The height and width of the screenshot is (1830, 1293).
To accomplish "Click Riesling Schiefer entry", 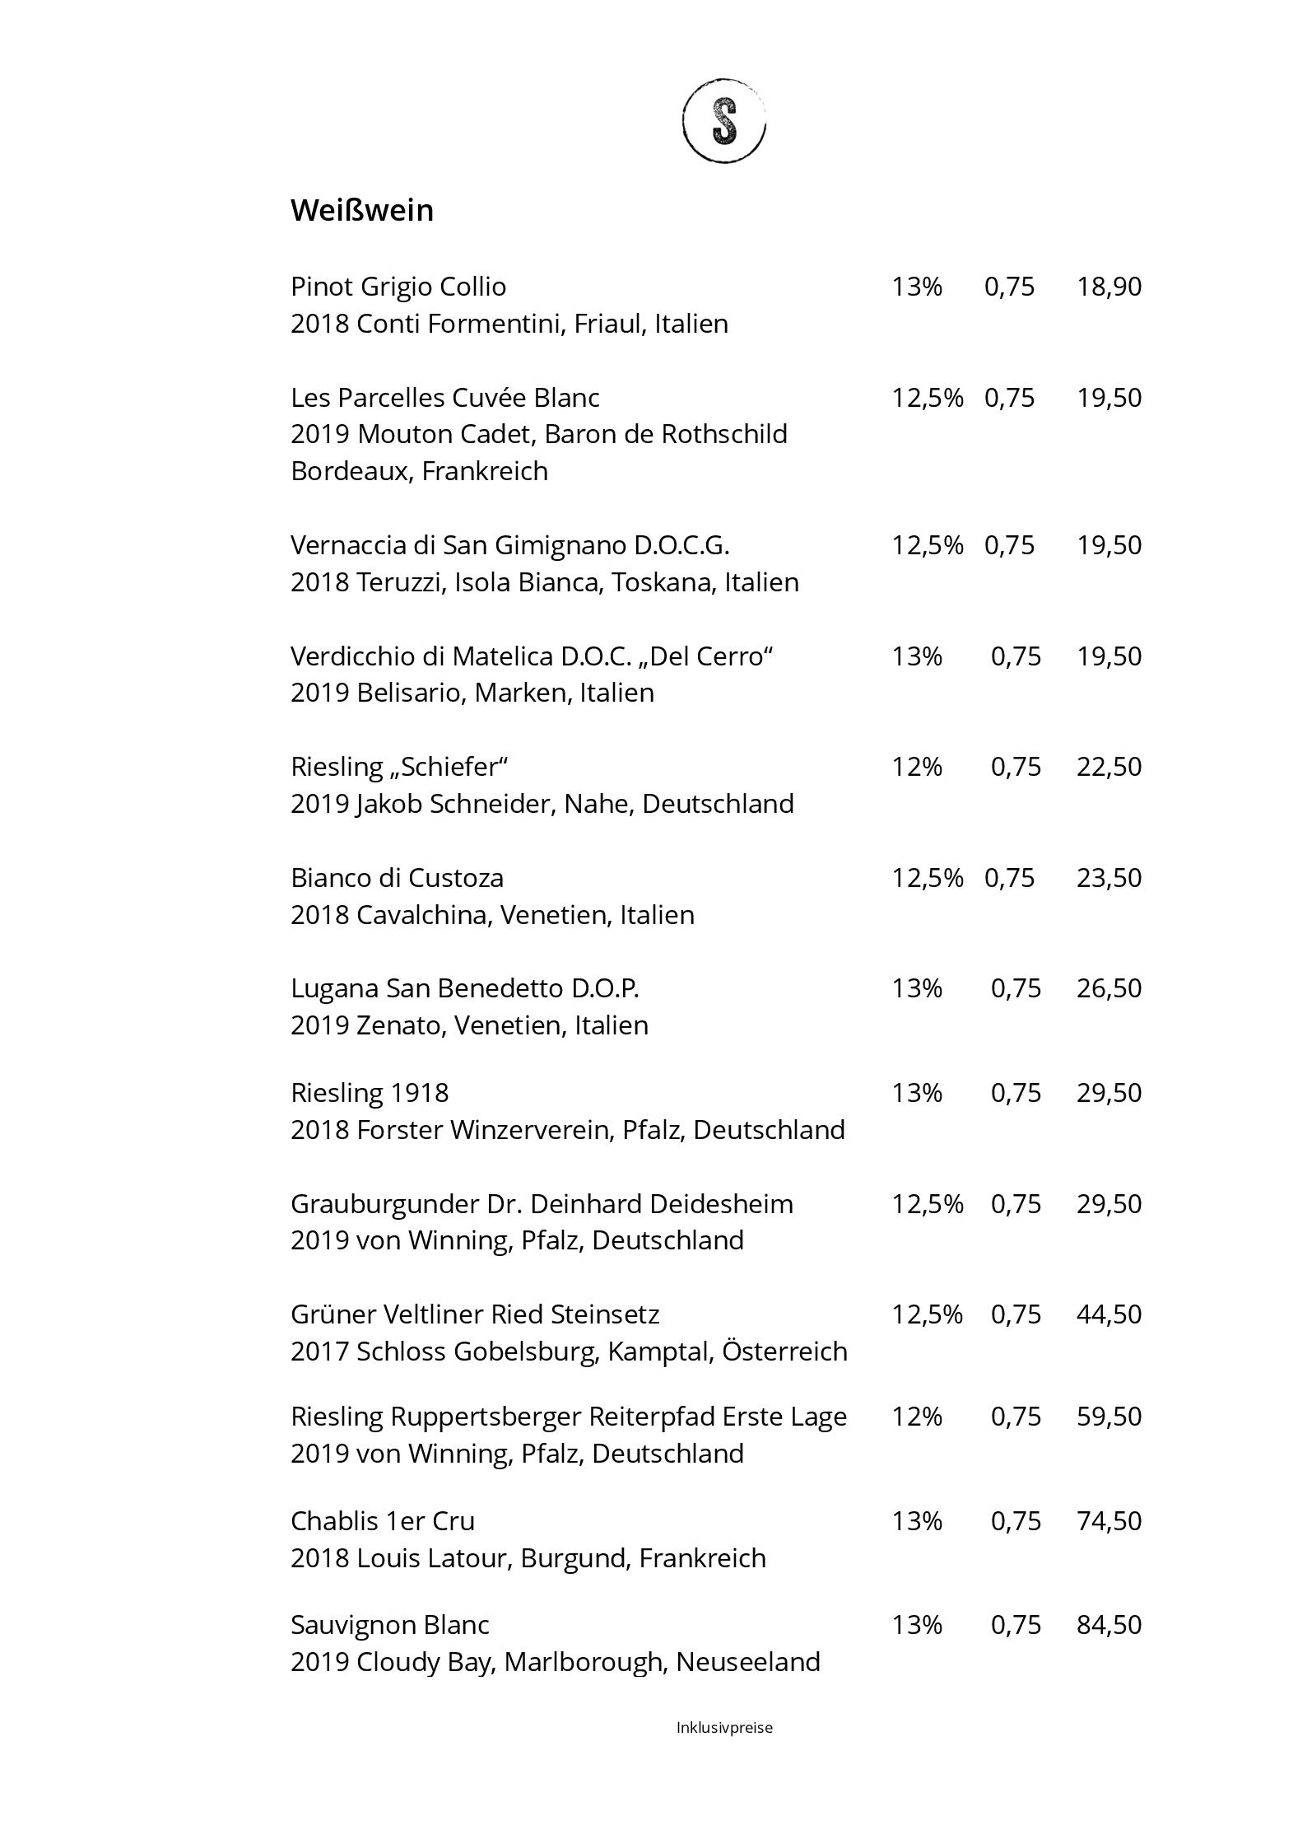I will tap(399, 767).
